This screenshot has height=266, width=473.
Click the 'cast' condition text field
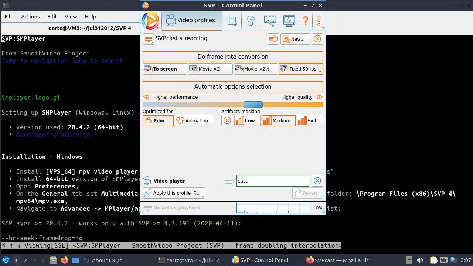click(x=273, y=181)
